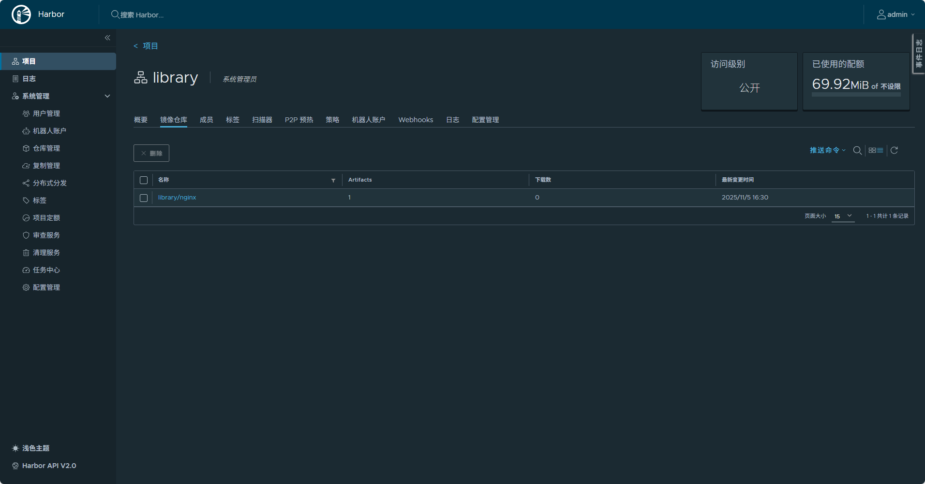Open the project 日志 tab
This screenshot has width=925, height=484.
[x=453, y=120]
